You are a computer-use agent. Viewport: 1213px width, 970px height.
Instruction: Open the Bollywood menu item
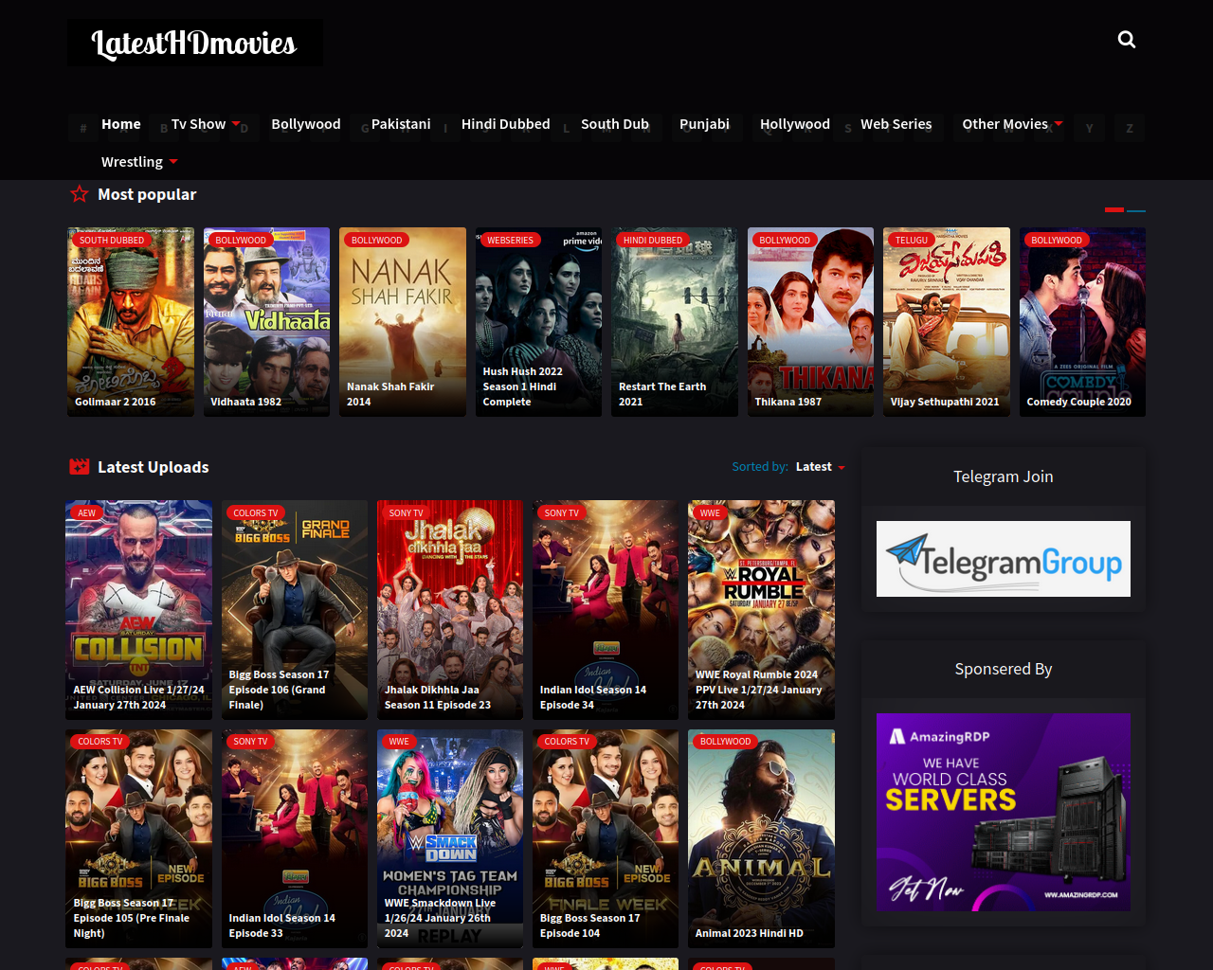[x=306, y=124]
